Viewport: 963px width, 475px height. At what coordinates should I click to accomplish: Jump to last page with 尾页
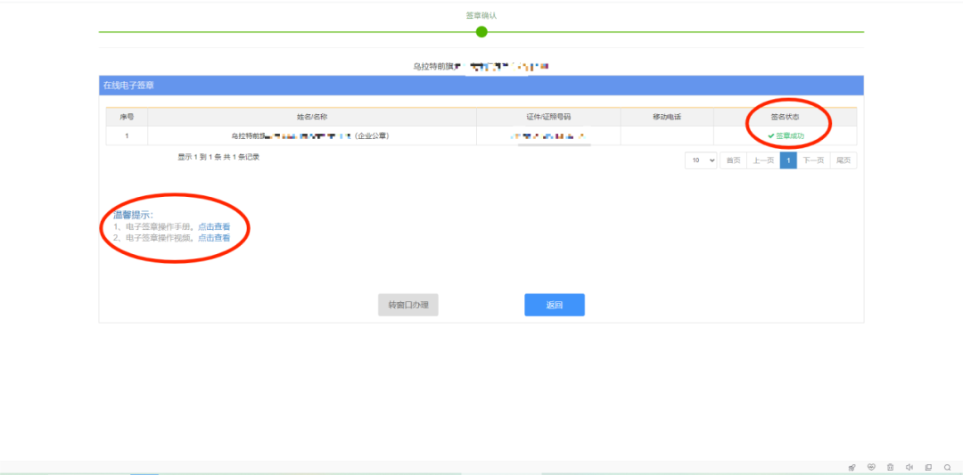click(844, 160)
